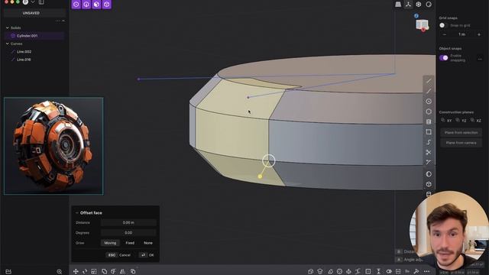Image resolution: width=489 pixels, height=275 pixels.
Task: Click Plane from camera button
Action: [461, 143]
